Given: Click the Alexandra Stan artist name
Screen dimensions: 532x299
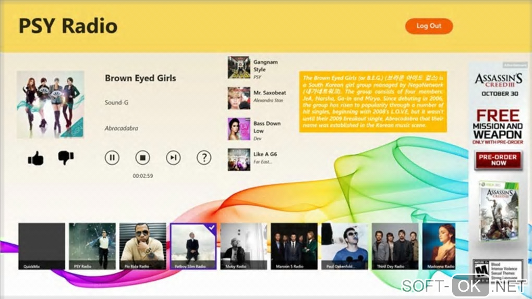Looking at the screenshot, I should tap(269, 101).
